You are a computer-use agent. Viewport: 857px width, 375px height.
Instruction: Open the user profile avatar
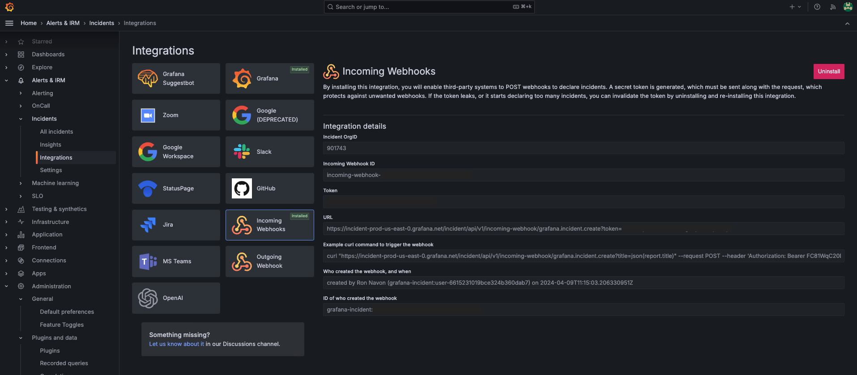coord(848,7)
